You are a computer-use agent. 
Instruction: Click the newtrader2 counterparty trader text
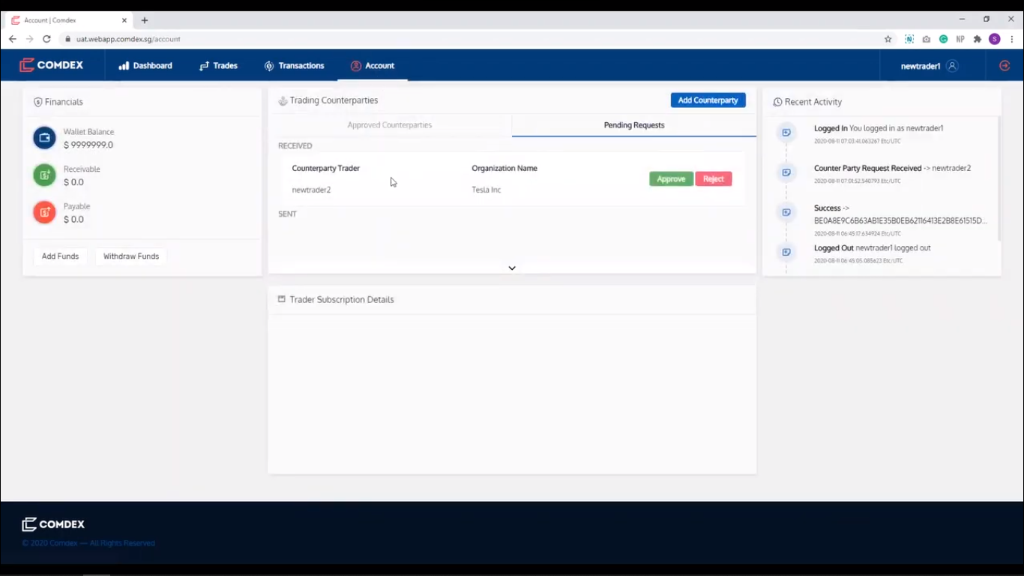click(311, 190)
